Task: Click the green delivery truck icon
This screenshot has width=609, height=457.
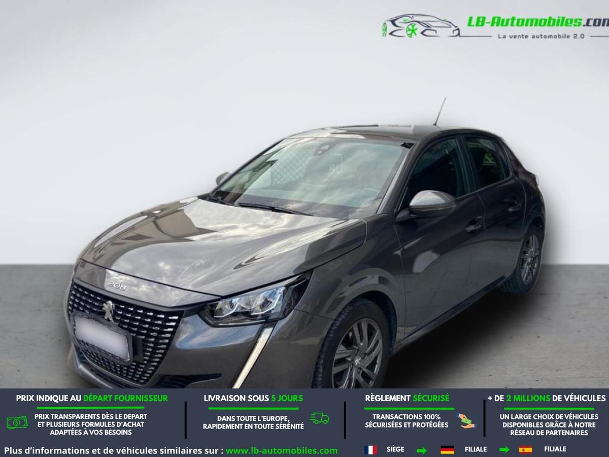Action: [x=320, y=418]
